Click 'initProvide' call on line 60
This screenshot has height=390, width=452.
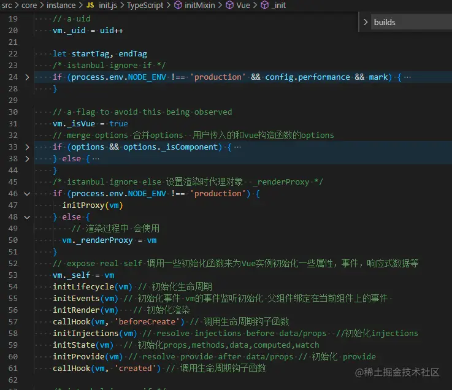point(79,357)
